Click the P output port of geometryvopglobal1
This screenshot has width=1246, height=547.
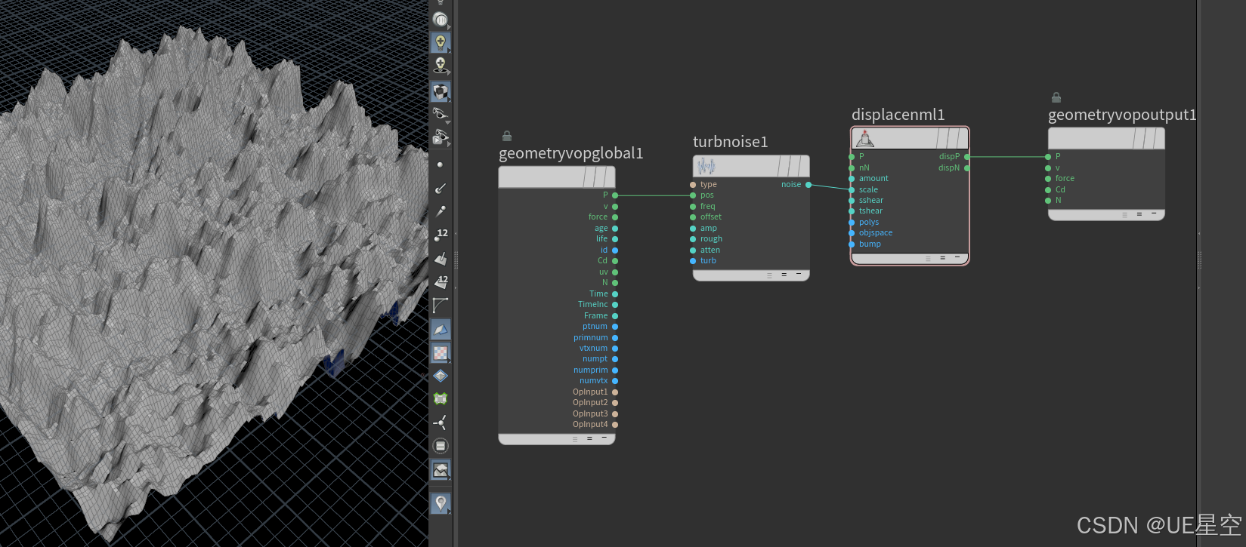pyautogui.click(x=615, y=195)
